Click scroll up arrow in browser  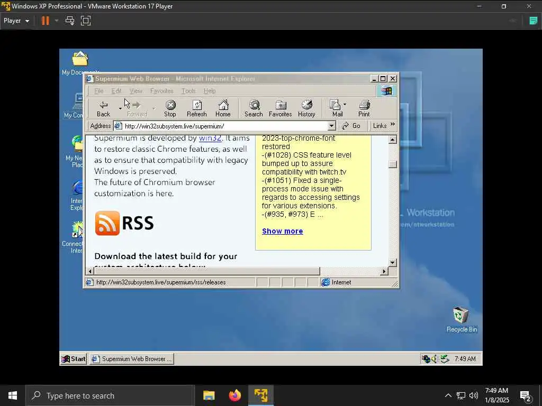[392, 140]
